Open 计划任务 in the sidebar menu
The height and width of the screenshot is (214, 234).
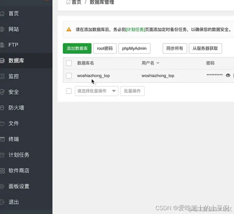(19, 155)
